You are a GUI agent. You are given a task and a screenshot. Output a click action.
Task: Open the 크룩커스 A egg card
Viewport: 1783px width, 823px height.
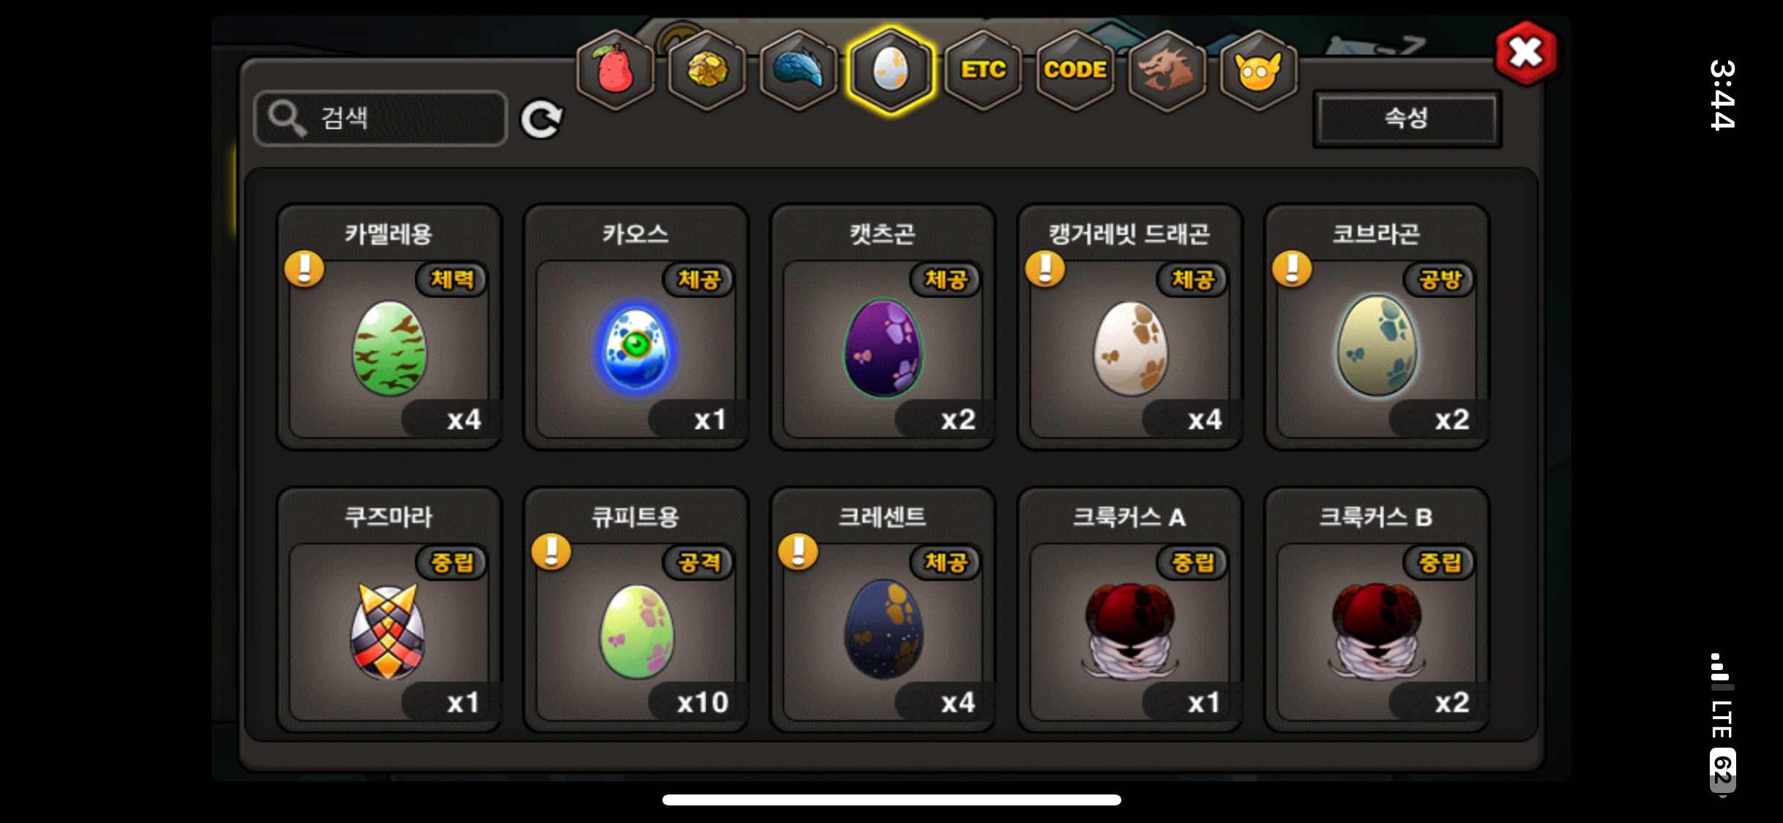1129,610
